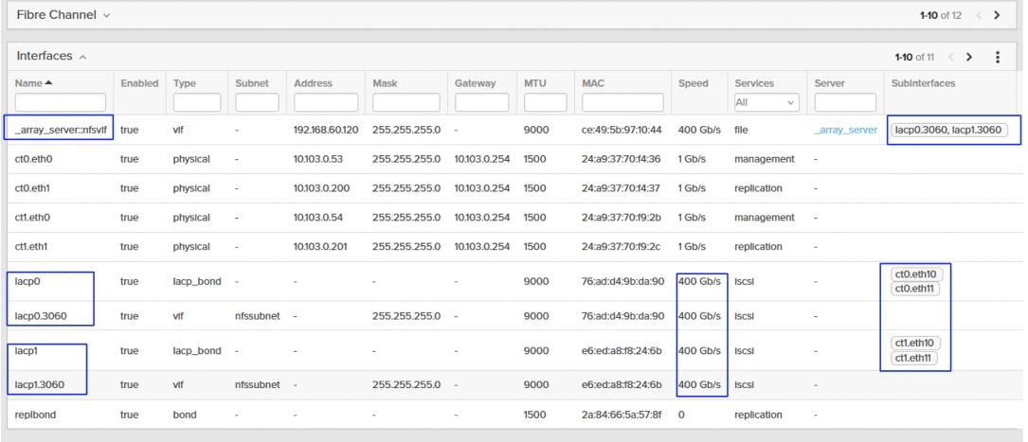Sort by Speed column header
The height and width of the screenshot is (442, 1028).
(693, 83)
